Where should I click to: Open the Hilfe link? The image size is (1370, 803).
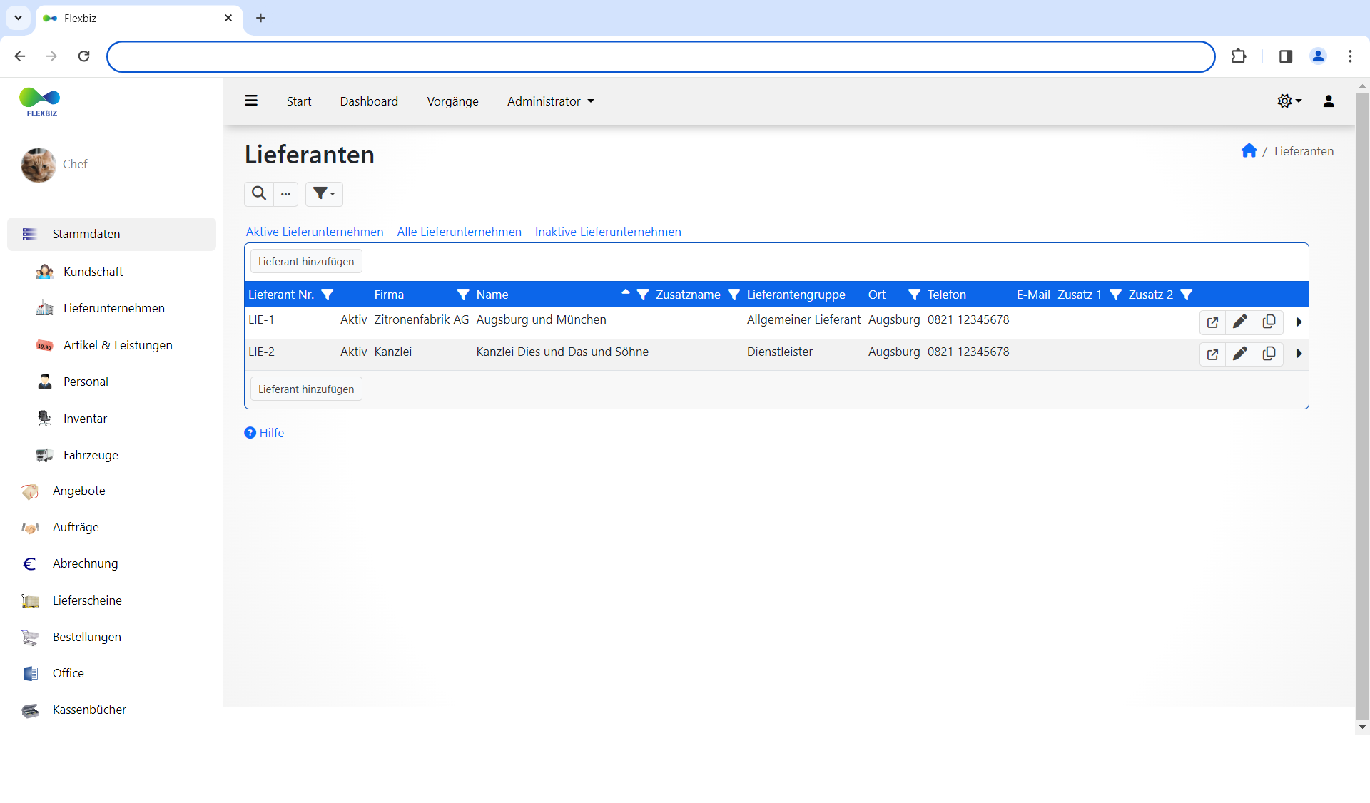[271, 433]
